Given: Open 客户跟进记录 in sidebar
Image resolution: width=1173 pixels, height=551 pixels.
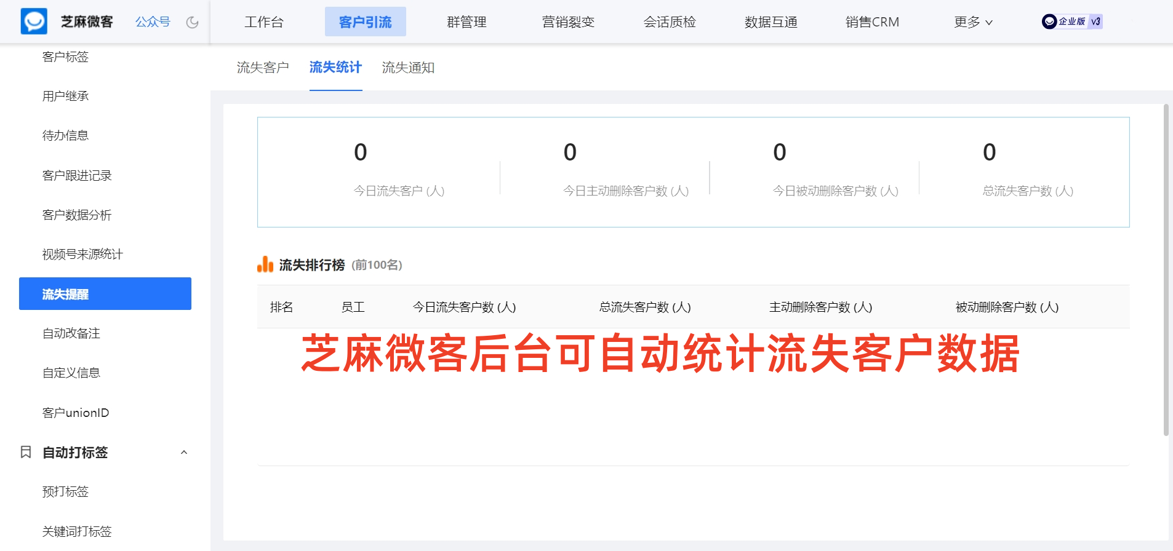Looking at the screenshot, I should pos(77,175).
